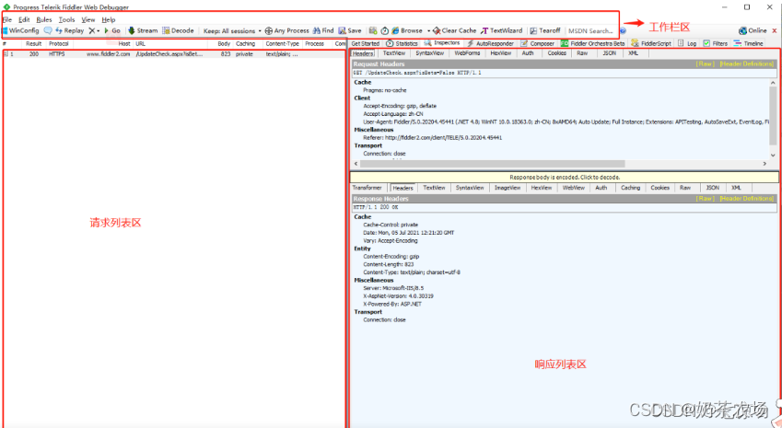Toggle Stream mode
This screenshot has height=428, width=782.
(143, 30)
